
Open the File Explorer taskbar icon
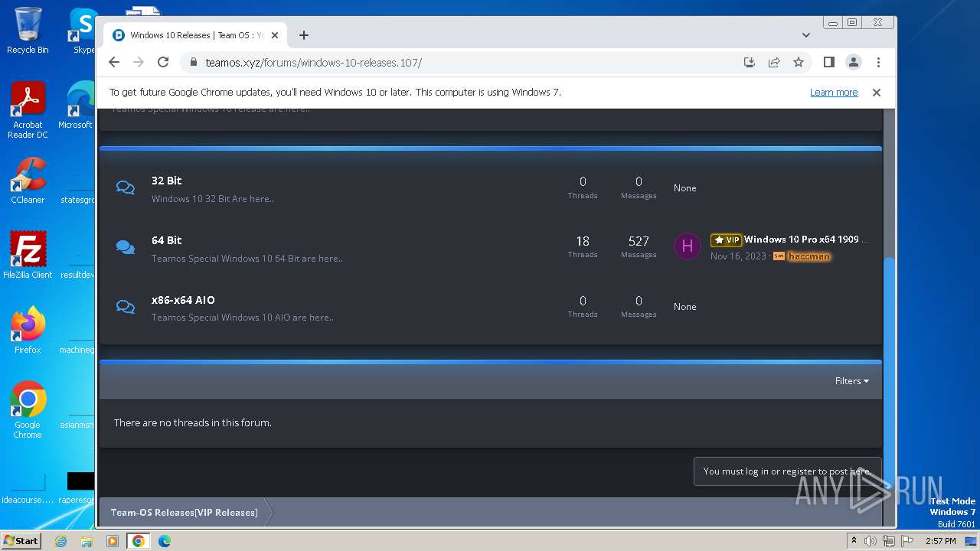87,541
